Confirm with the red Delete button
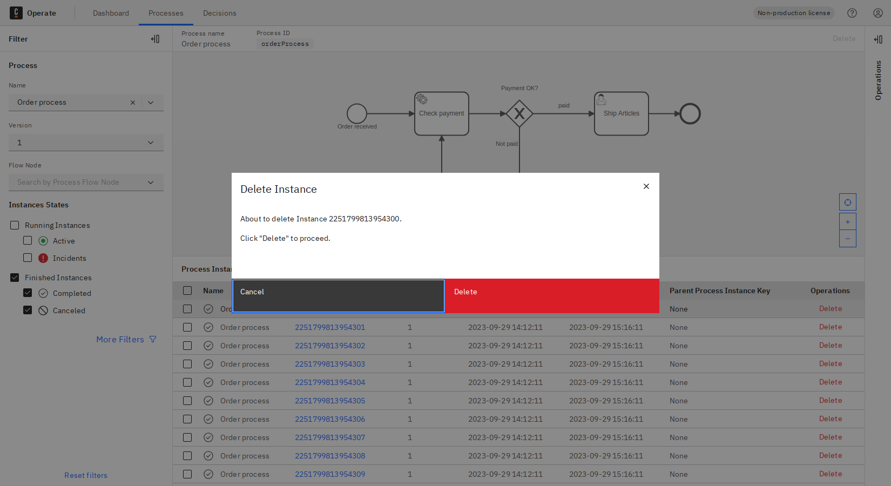Screen dimensions: 891x486 pyautogui.click(x=552, y=295)
